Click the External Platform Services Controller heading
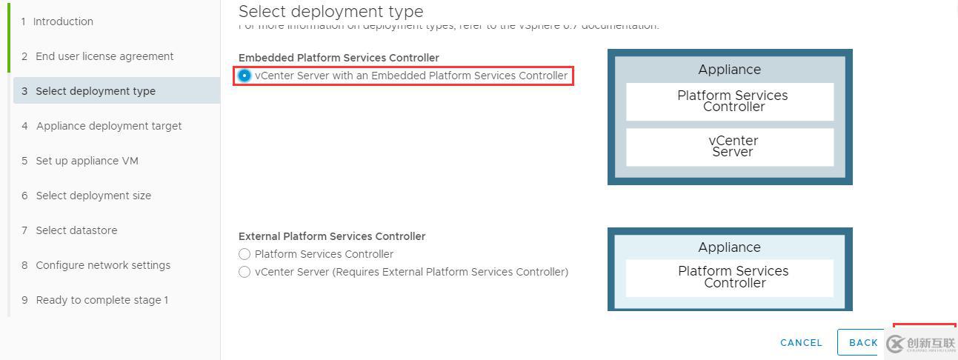Screen dimensions: 958x360 (x=332, y=236)
